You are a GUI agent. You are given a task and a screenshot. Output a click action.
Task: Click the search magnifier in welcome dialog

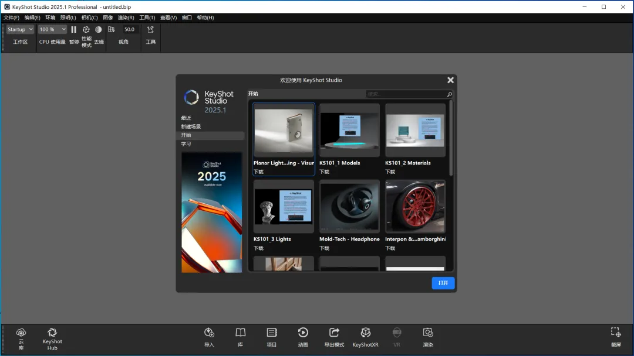[x=449, y=94]
